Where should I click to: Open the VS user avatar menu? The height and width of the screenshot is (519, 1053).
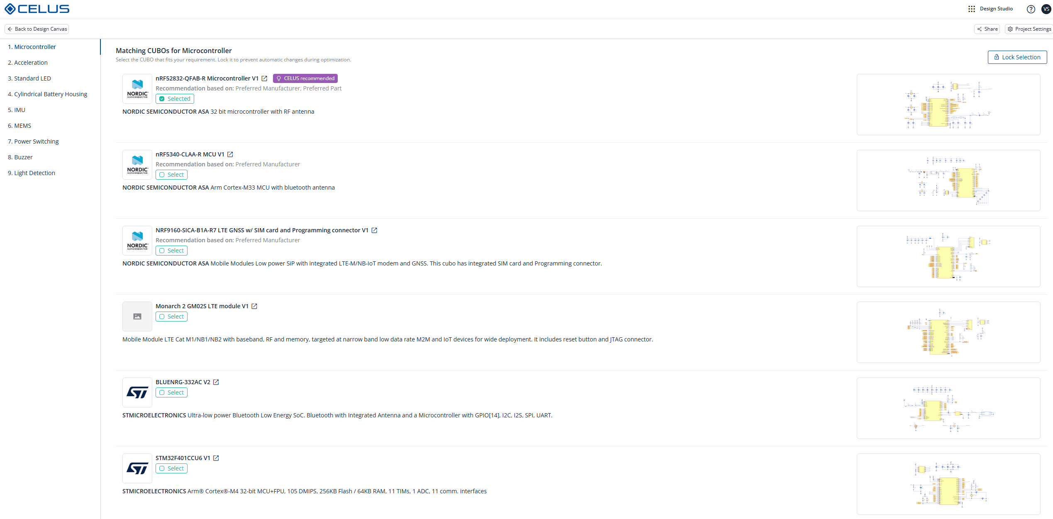coord(1046,9)
